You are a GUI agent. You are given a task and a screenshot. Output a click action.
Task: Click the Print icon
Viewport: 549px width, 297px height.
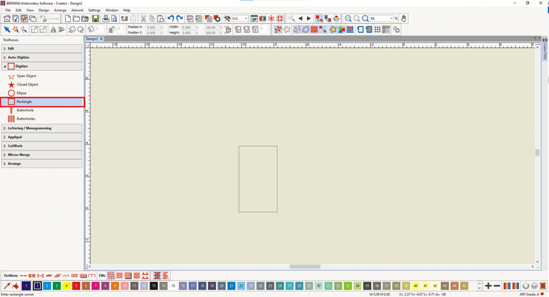pyautogui.click(x=105, y=19)
